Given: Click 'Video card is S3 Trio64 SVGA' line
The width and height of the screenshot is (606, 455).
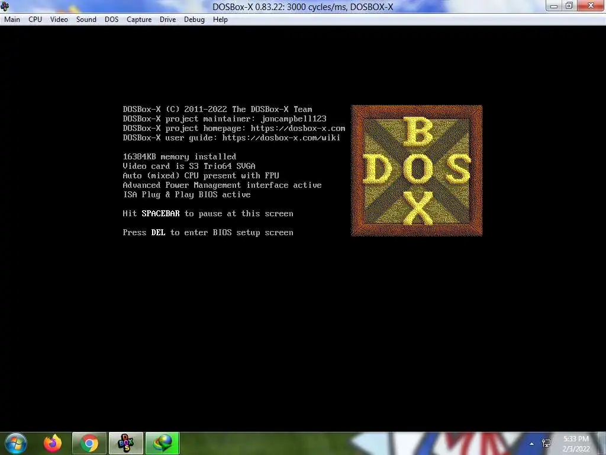Looking at the screenshot, I should (189, 166).
